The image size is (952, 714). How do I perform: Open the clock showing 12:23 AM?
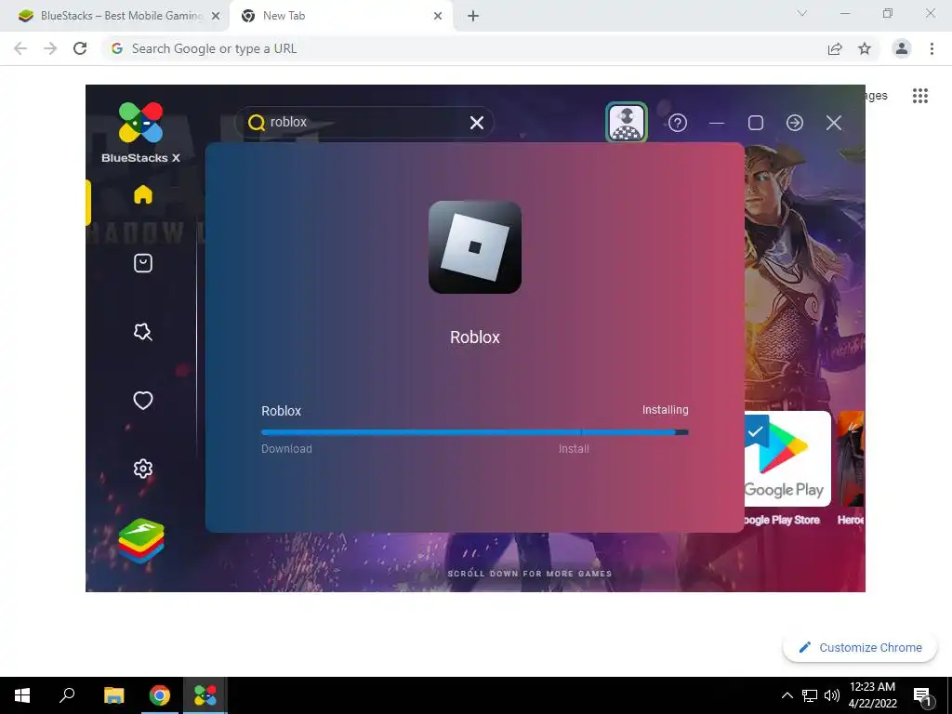[x=872, y=695]
